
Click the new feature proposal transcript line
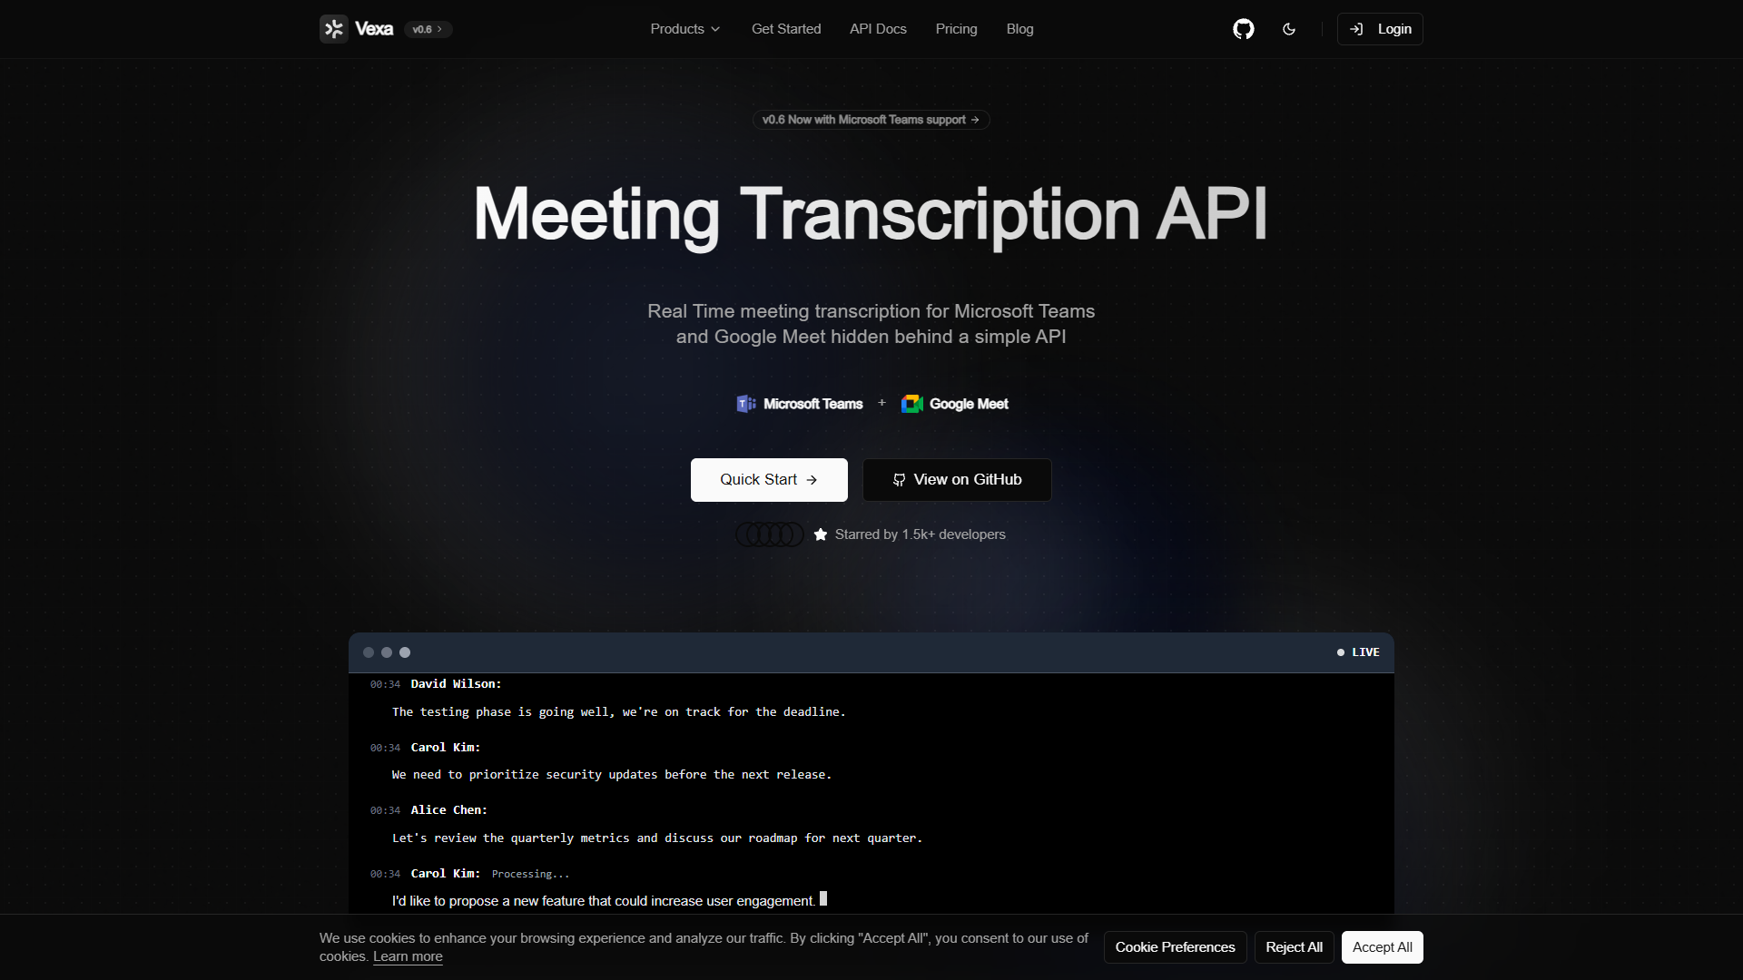604,901
